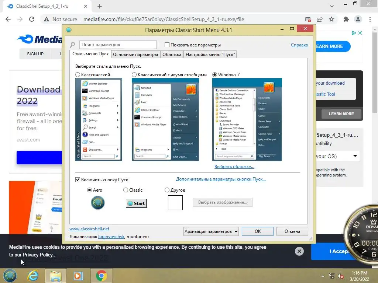Switch to Обложка tab
378x283 pixels.
pyautogui.click(x=172, y=55)
